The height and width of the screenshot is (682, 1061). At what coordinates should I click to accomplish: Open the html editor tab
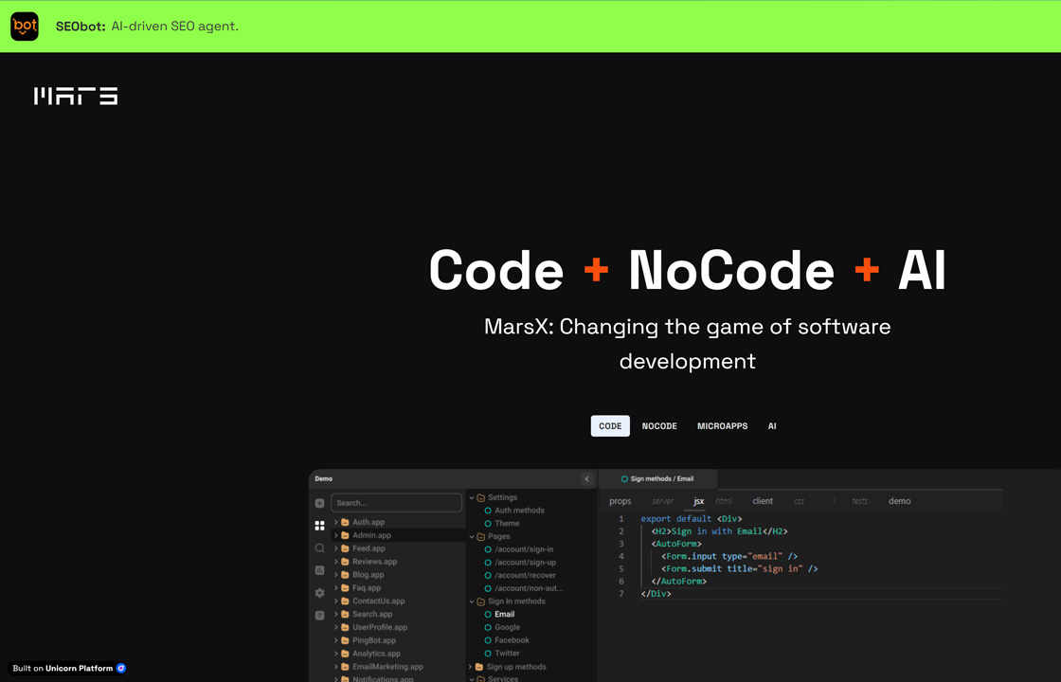(724, 501)
